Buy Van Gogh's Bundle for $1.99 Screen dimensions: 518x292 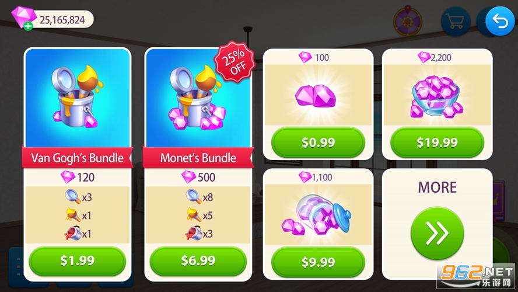[x=78, y=261]
